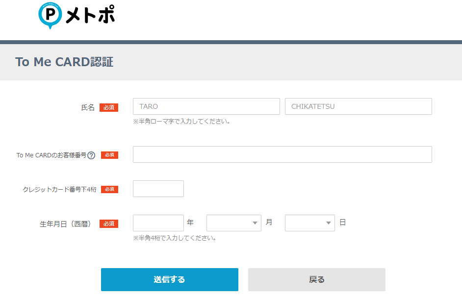
Task: Focus the TARO first name field
Action: pyautogui.click(x=206, y=106)
